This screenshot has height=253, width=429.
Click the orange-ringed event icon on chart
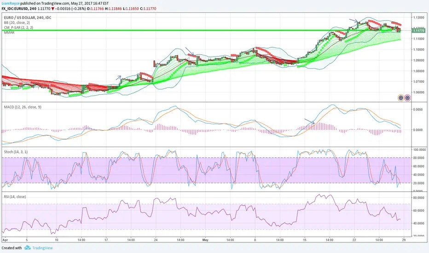click(x=401, y=98)
